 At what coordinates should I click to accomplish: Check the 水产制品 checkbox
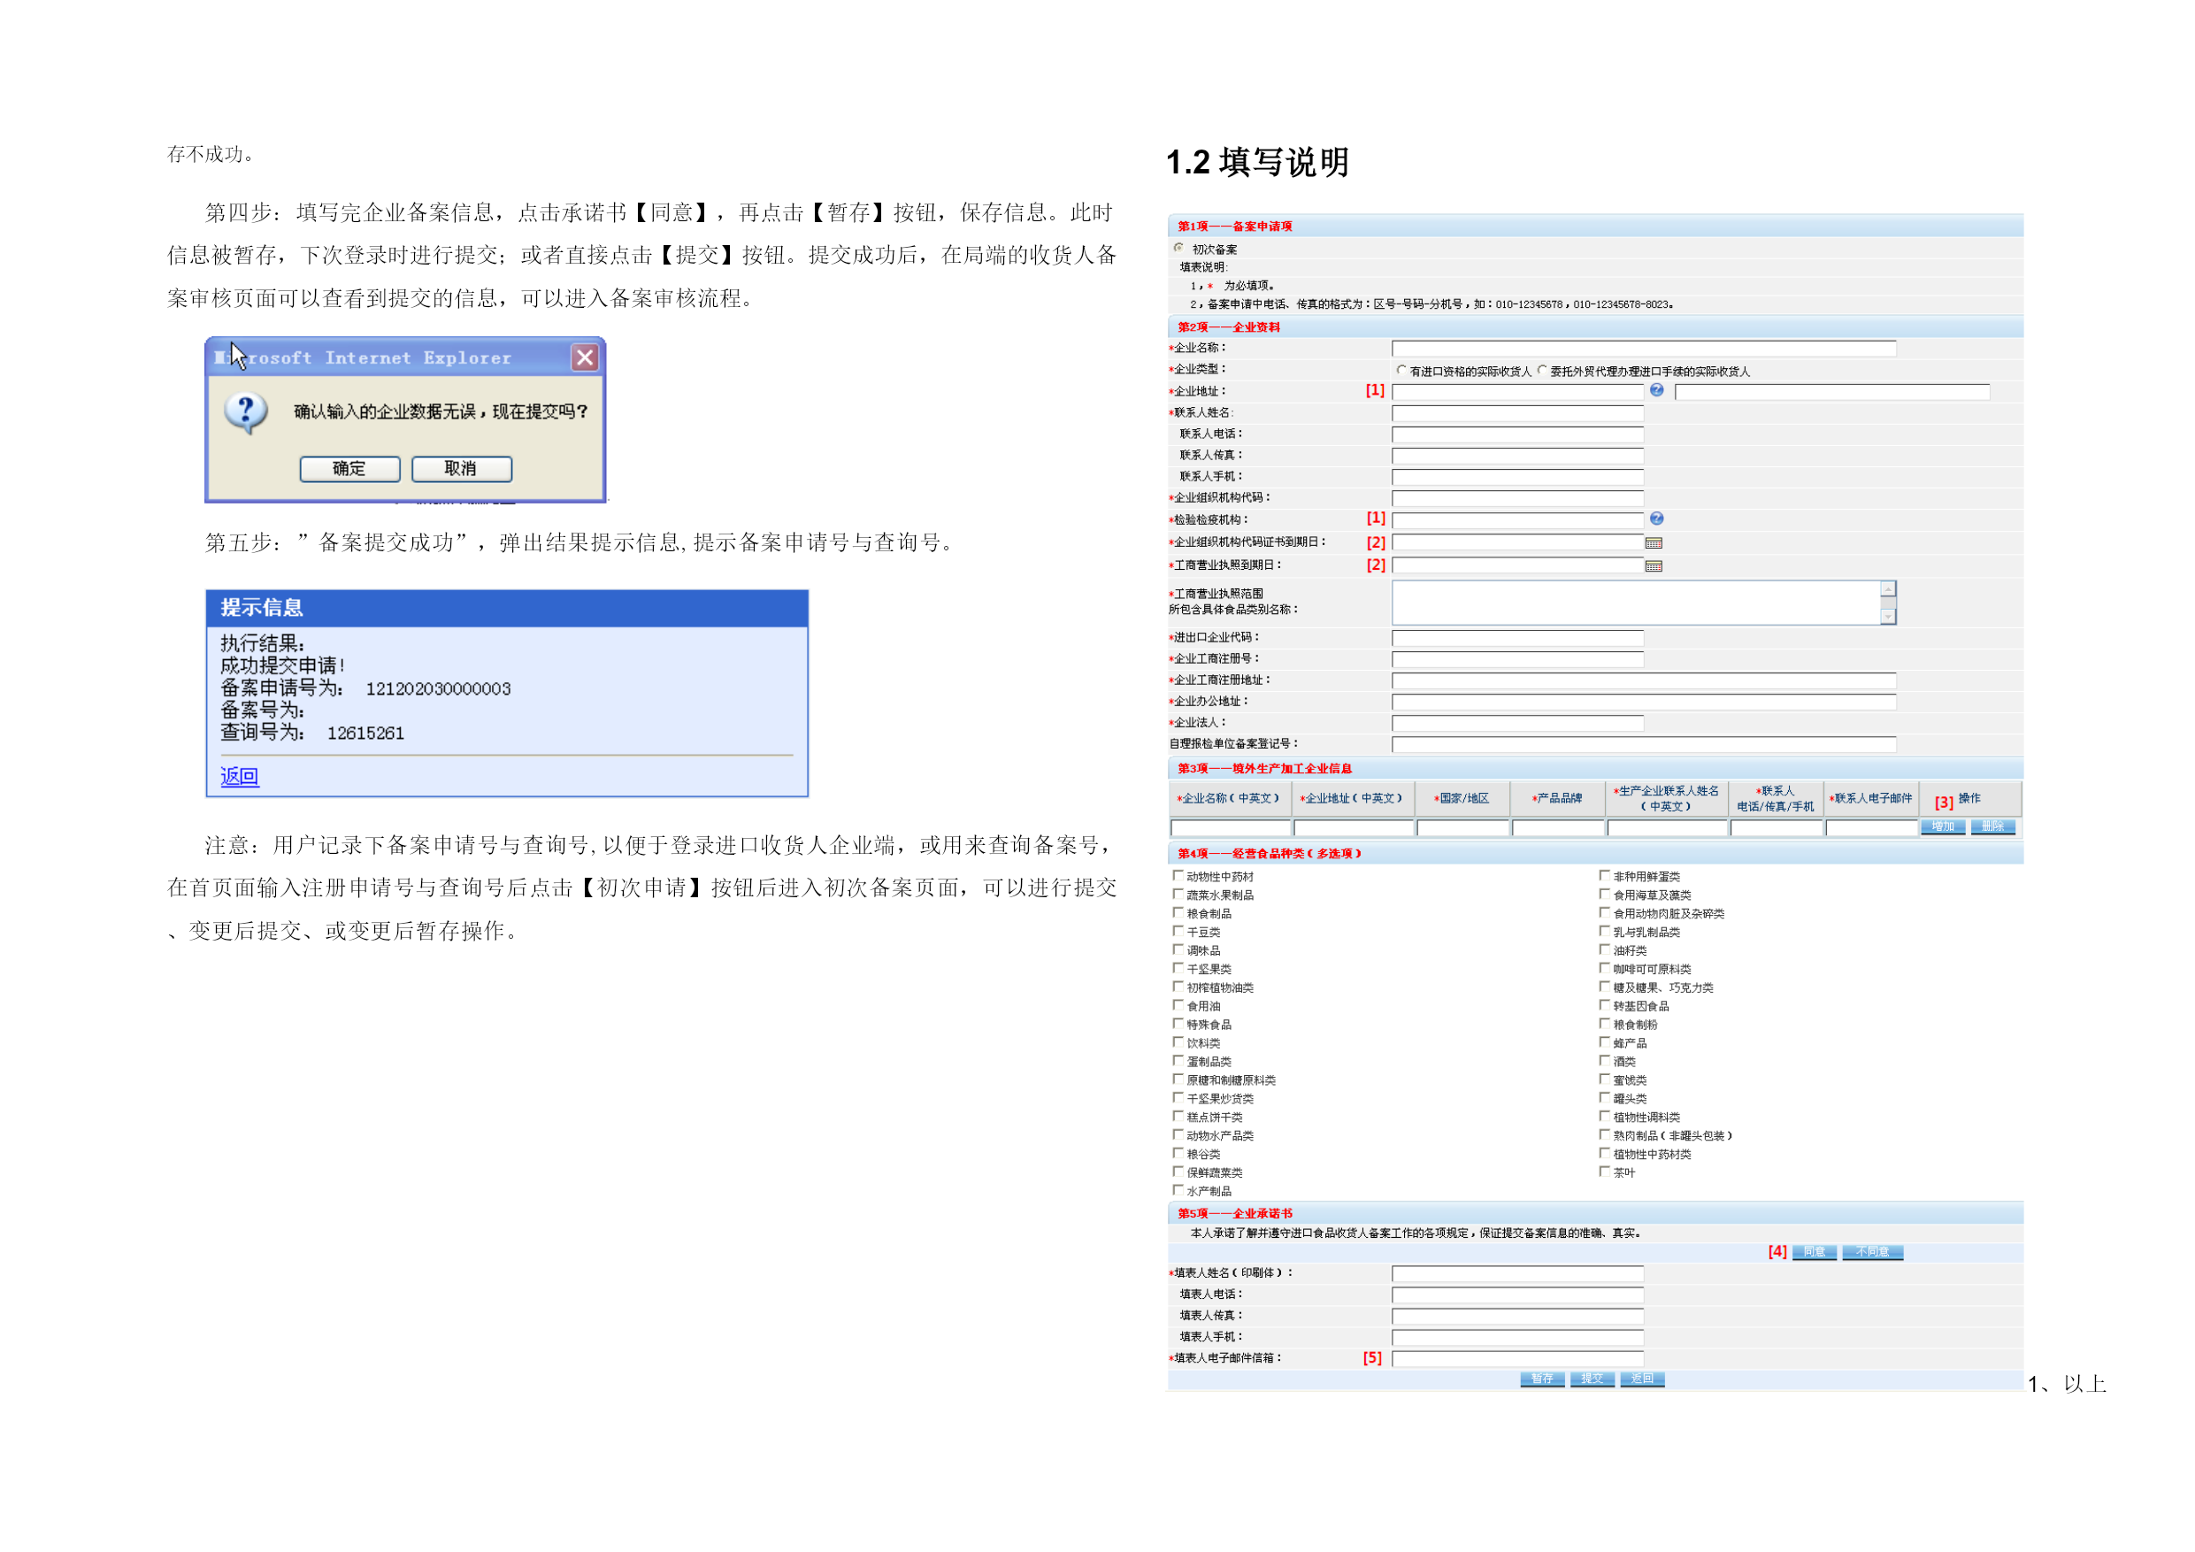point(1178,1190)
